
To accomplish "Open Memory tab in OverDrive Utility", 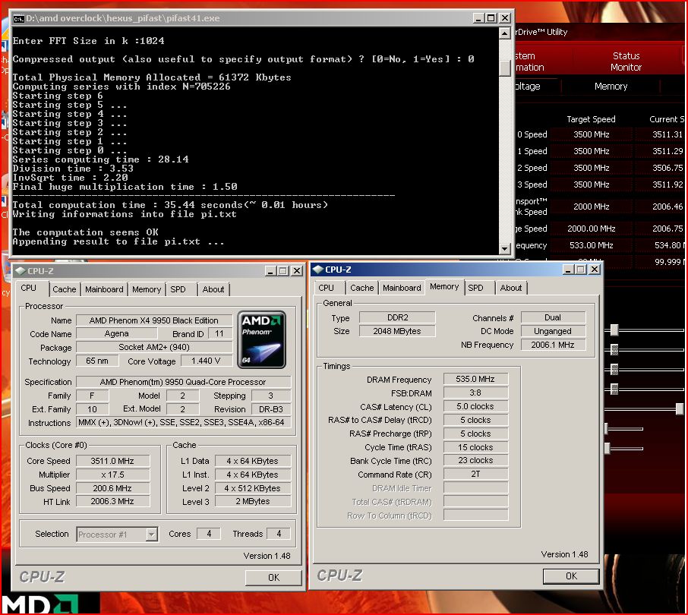I will (x=611, y=87).
